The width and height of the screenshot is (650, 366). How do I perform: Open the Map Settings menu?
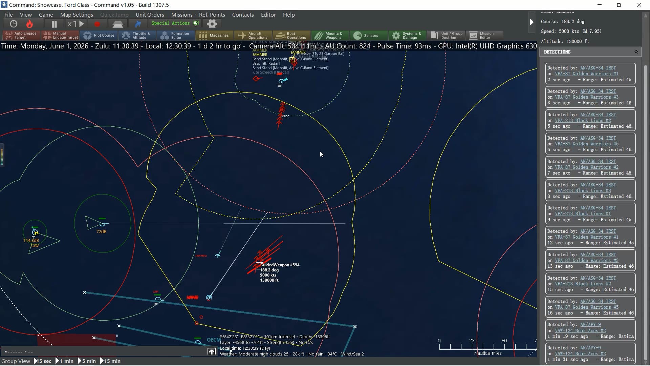click(77, 15)
